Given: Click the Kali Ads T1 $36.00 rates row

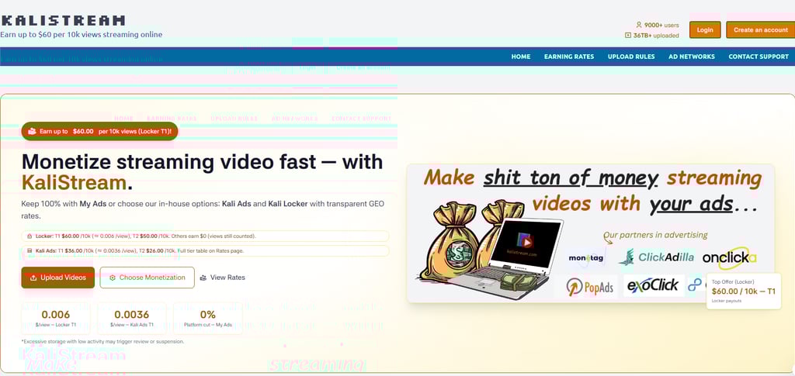Looking at the screenshot, I should 205,250.
